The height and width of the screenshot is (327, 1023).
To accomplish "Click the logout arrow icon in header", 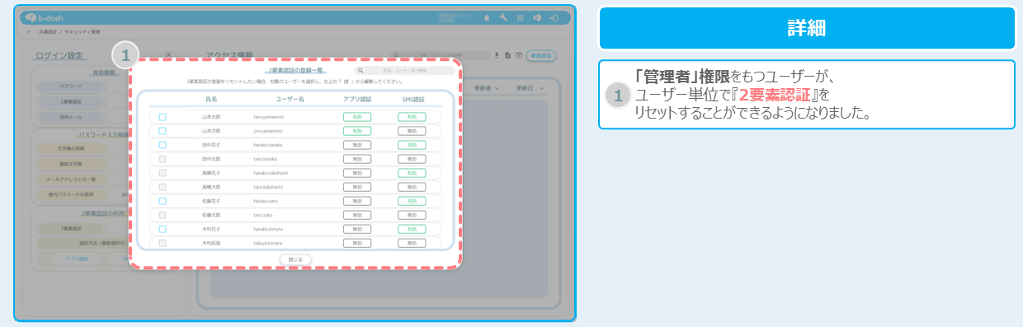I will coord(554,17).
